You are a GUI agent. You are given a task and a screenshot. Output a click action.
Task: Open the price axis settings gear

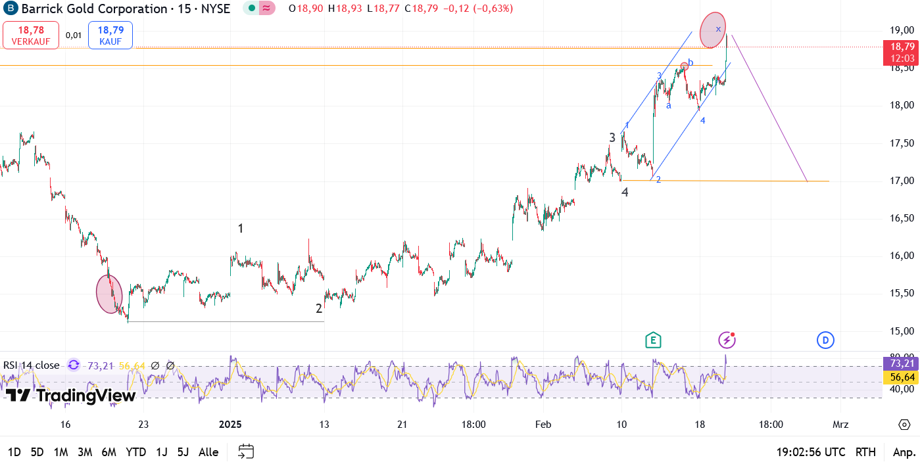pyautogui.click(x=904, y=425)
